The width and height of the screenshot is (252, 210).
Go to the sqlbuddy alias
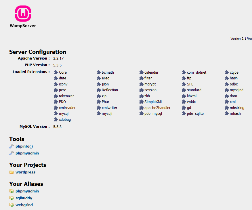pos(24,198)
